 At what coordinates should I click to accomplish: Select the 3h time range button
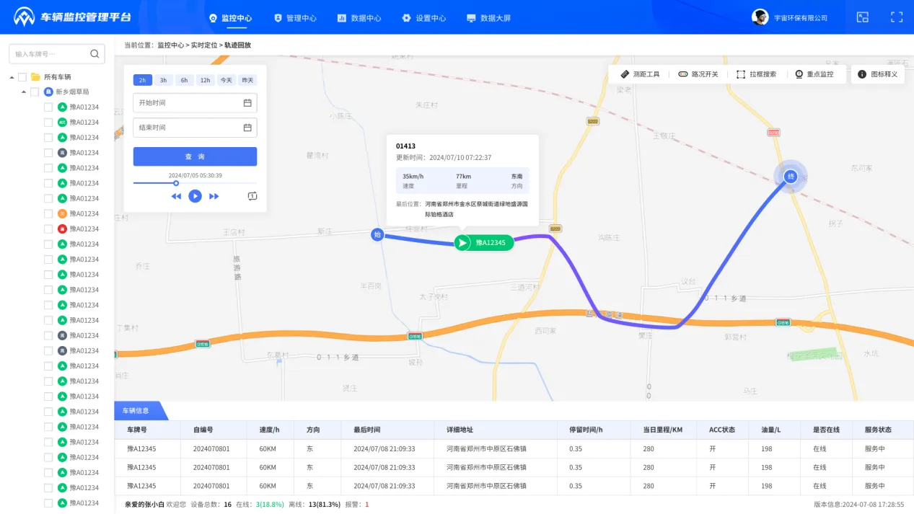click(x=164, y=80)
